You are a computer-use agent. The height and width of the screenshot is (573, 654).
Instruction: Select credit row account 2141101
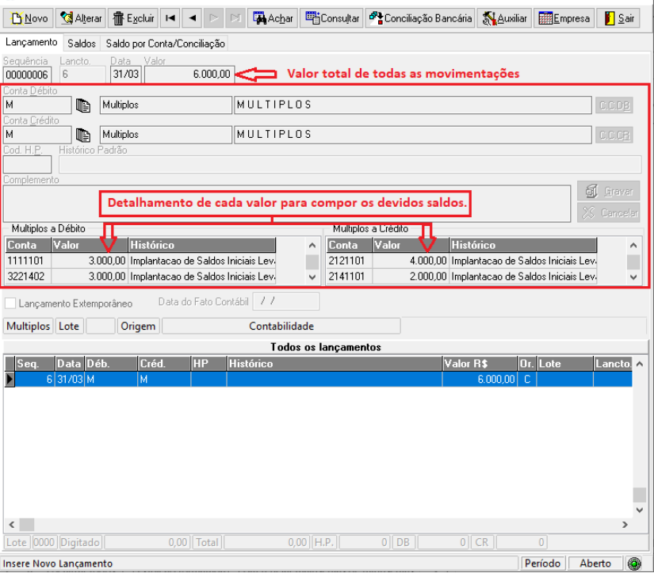(x=461, y=277)
